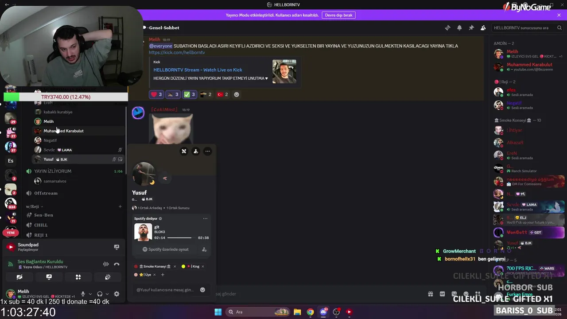
Task: Remove the 'King' role from Yusuf
Action: 203,266
